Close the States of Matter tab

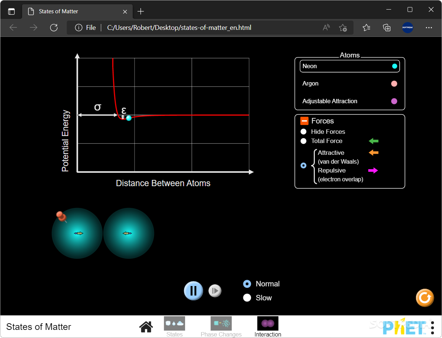tap(125, 11)
